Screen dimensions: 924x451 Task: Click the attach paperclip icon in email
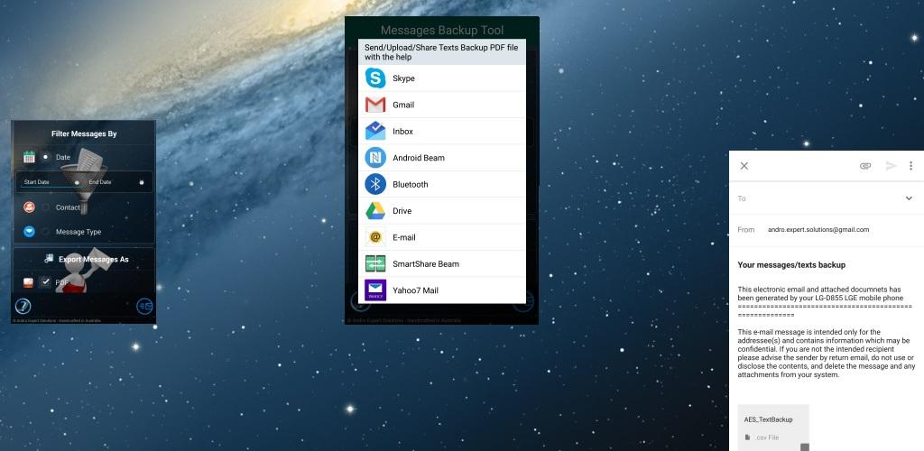click(x=865, y=166)
